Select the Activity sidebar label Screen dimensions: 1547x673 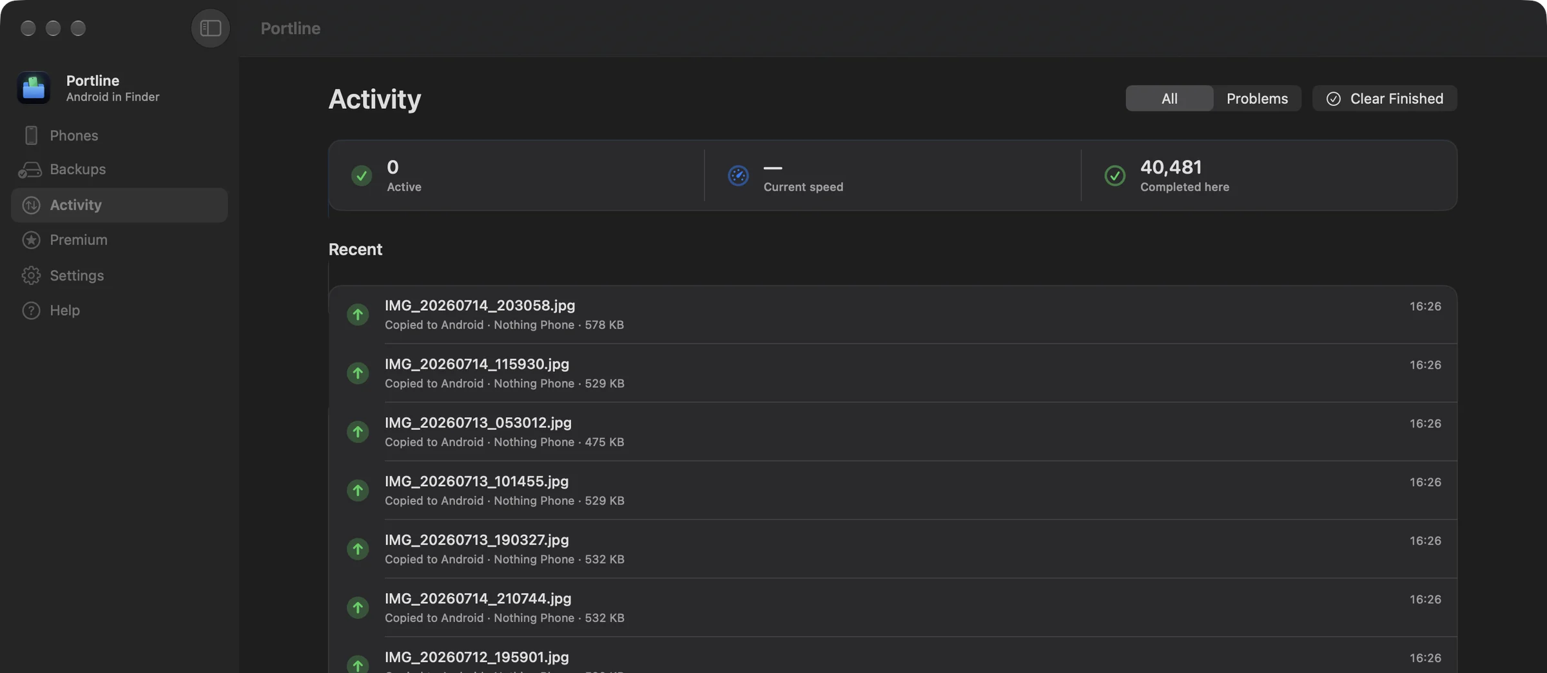click(x=75, y=205)
